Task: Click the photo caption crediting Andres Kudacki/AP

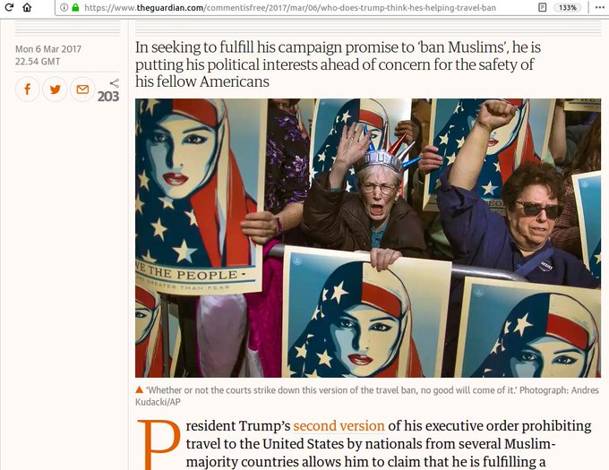Action: point(367,396)
